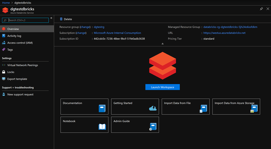Click the magnifier icon in the search box
Image resolution: width=271 pixels, height=149 pixels.
(x=5, y=20)
